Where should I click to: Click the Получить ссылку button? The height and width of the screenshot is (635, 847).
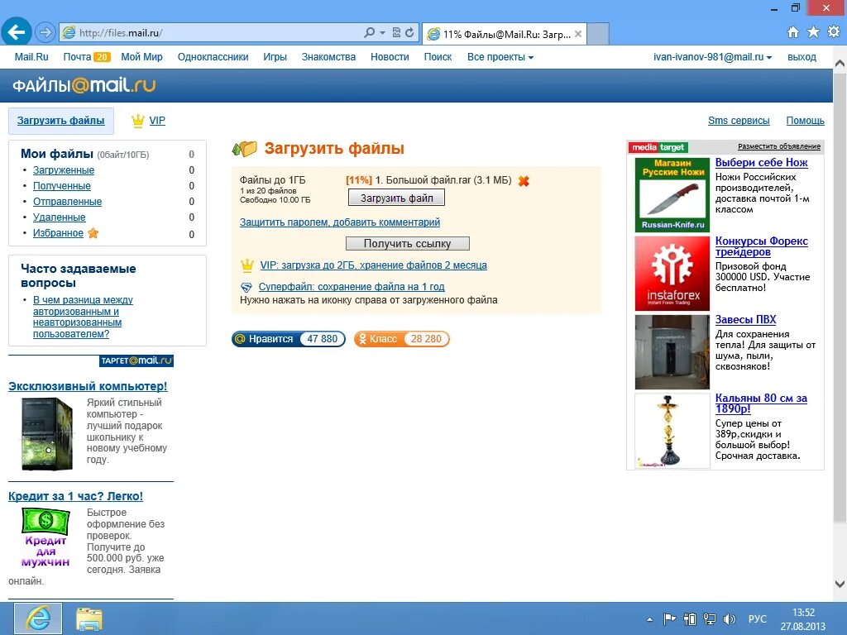tap(407, 244)
